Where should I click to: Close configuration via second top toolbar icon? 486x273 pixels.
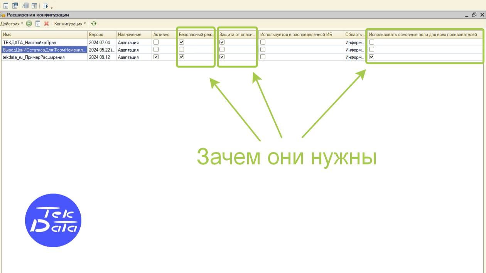(x=15, y=6)
